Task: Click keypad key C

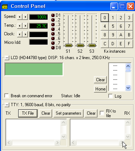Action: point(105,44)
